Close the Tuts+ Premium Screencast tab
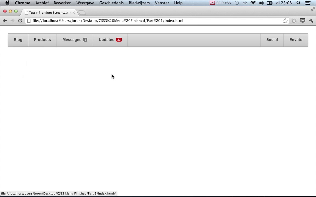 74,13
